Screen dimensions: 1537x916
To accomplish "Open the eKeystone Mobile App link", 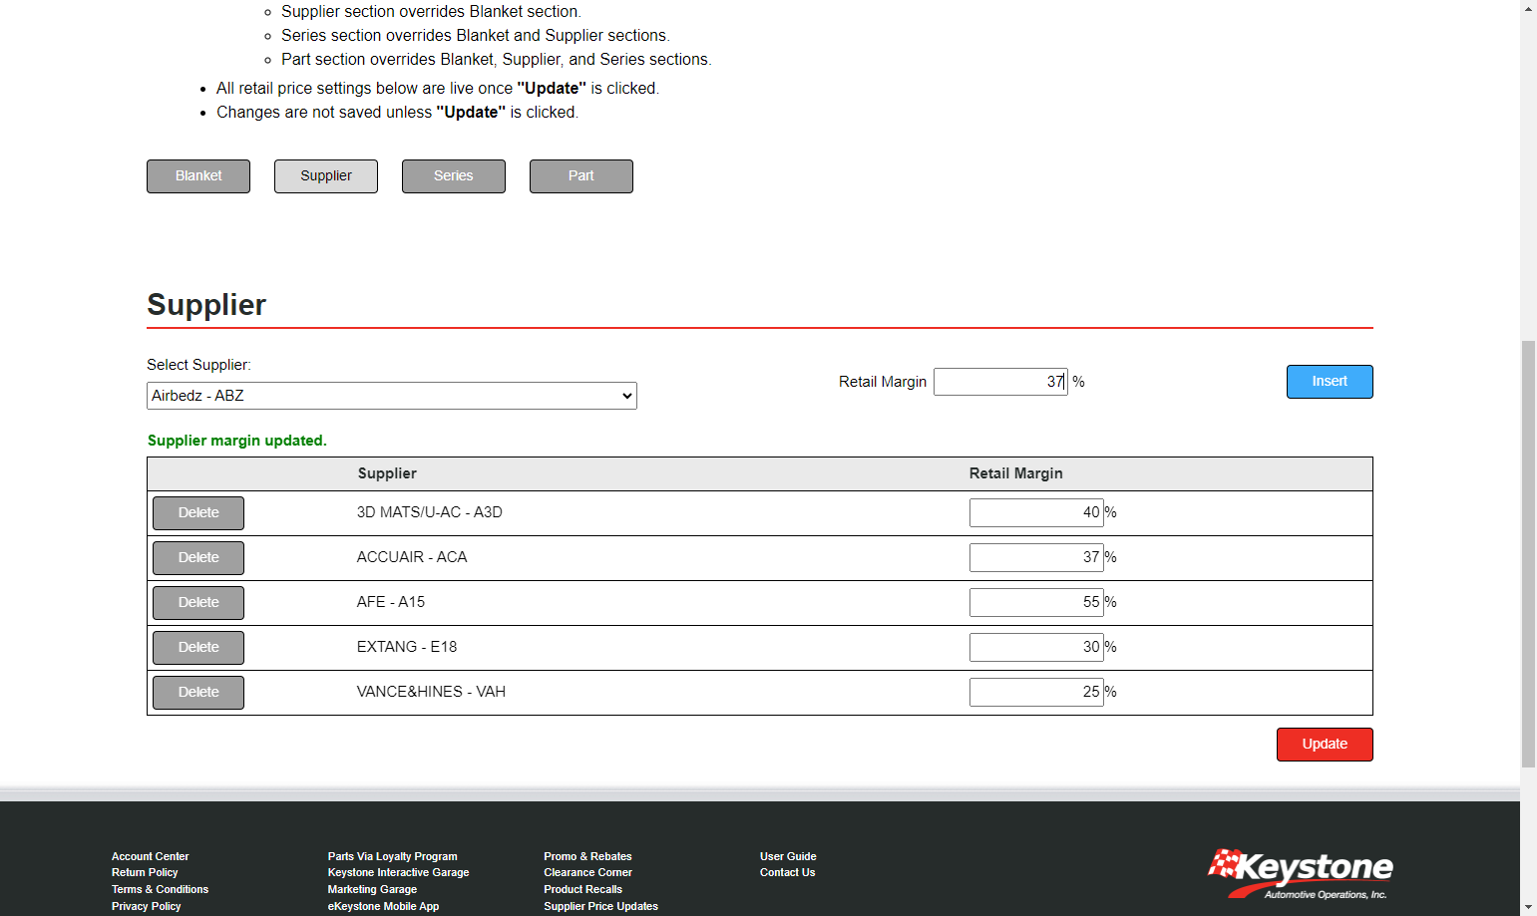I will (x=383, y=907).
